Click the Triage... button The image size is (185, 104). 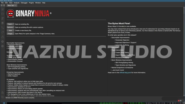point(10,34)
